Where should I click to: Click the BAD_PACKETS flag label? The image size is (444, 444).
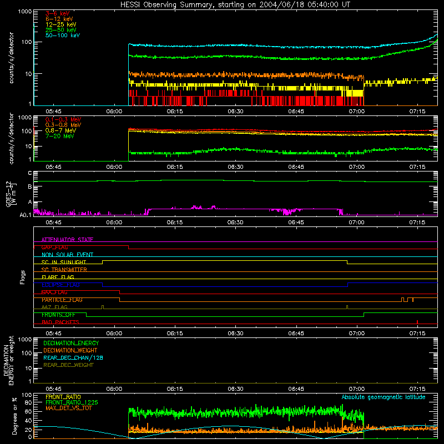click(x=60, y=322)
